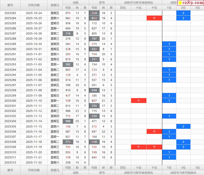The image size is (204, 175).
Task: Click the blue 1 badge in row 2025289
Action: [x=169, y=44]
